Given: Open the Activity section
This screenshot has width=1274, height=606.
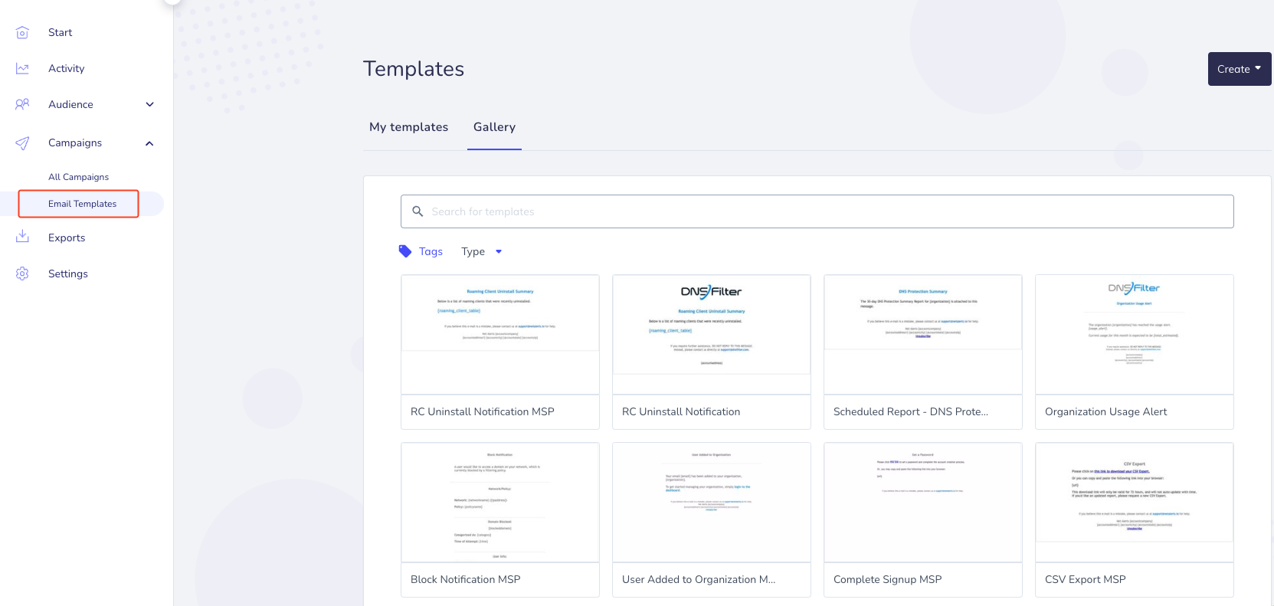Looking at the screenshot, I should coord(67,68).
